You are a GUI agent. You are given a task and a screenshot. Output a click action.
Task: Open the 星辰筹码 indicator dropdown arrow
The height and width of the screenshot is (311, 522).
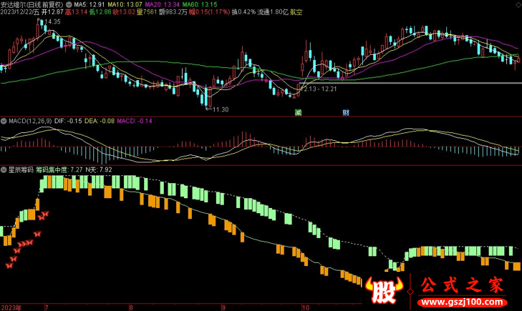tap(4, 169)
